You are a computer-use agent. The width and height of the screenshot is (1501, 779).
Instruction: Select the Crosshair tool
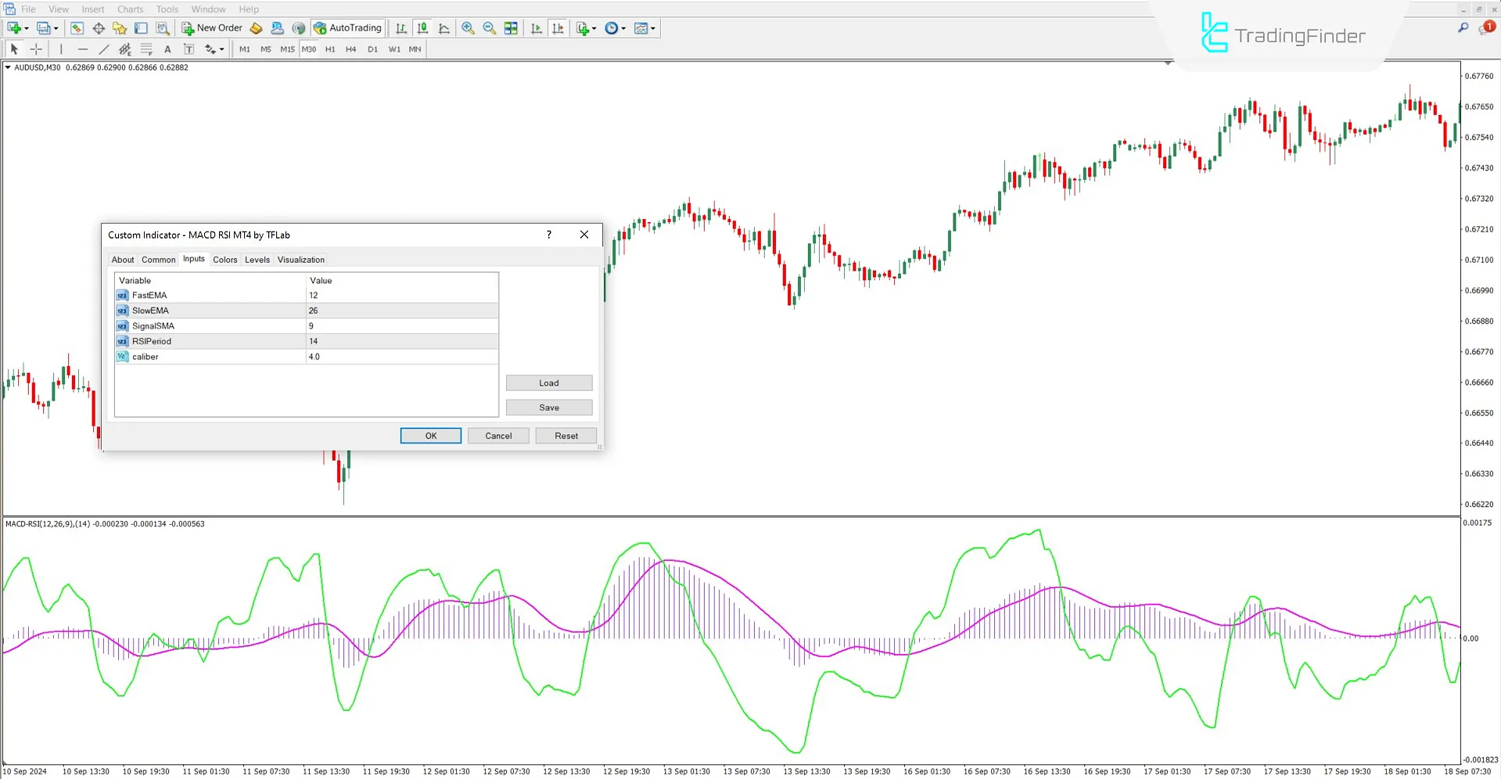[36, 48]
